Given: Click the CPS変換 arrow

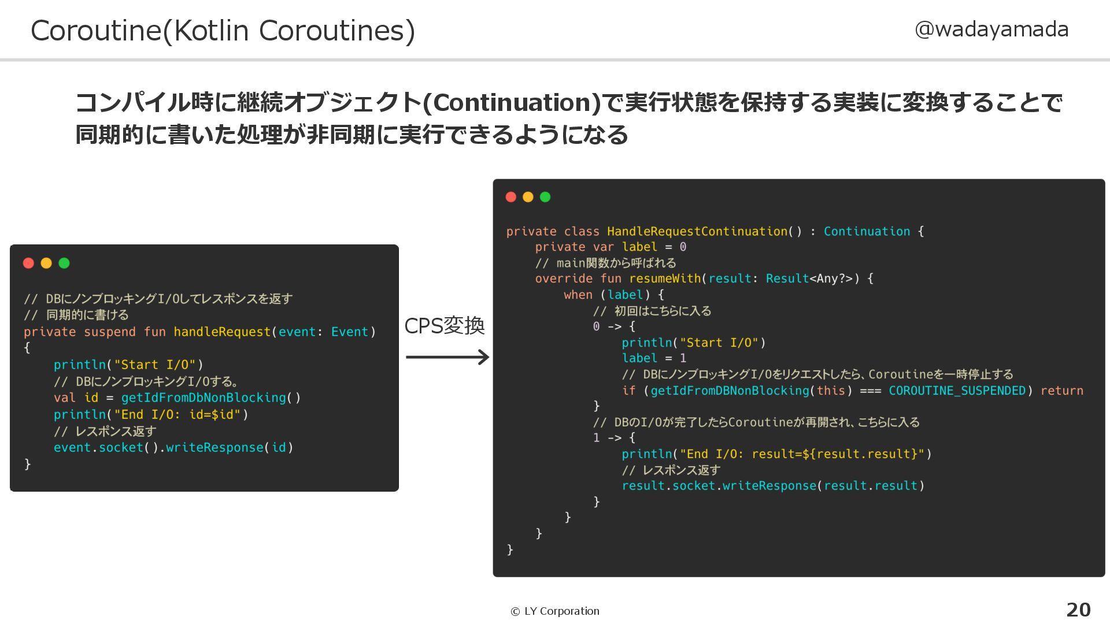Looking at the screenshot, I should (447, 357).
